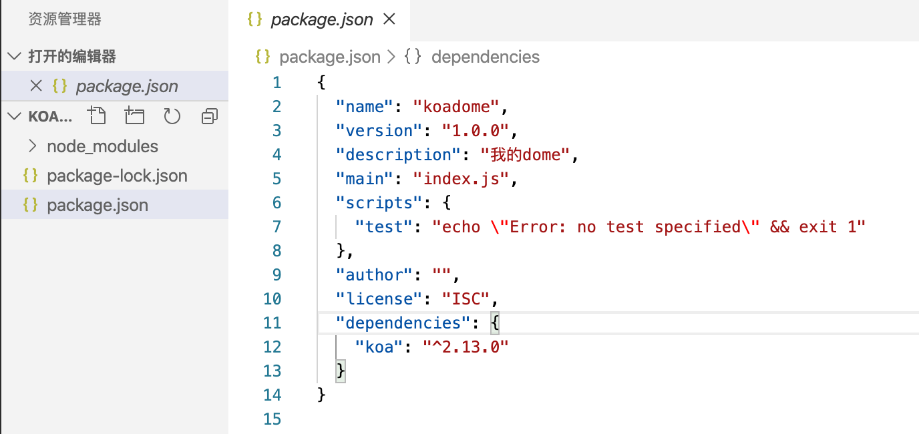Image resolution: width=919 pixels, height=434 pixels.
Task: Click the New Folder icon in explorer
Action: click(x=134, y=117)
